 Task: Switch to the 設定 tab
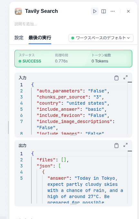pyautogui.click(x=19, y=38)
